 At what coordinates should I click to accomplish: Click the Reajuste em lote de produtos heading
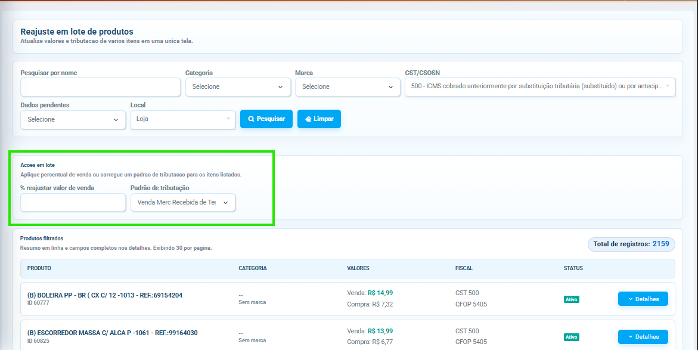click(77, 32)
